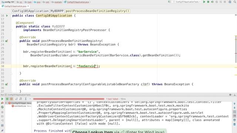Click the config-101 project breadcrumb
This screenshot has width=237, height=133.
pos(8,2)
